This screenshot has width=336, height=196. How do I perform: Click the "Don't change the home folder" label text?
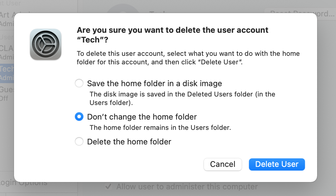[142, 117]
